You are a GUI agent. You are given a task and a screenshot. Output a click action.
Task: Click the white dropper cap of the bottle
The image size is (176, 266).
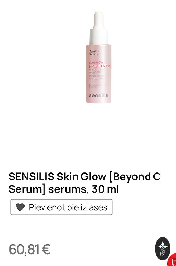coord(98,20)
